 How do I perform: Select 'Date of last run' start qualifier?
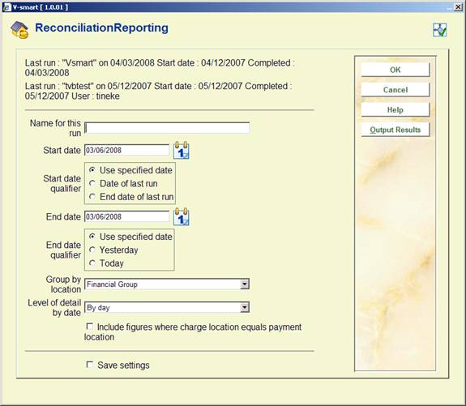pyautogui.click(x=92, y=183)
